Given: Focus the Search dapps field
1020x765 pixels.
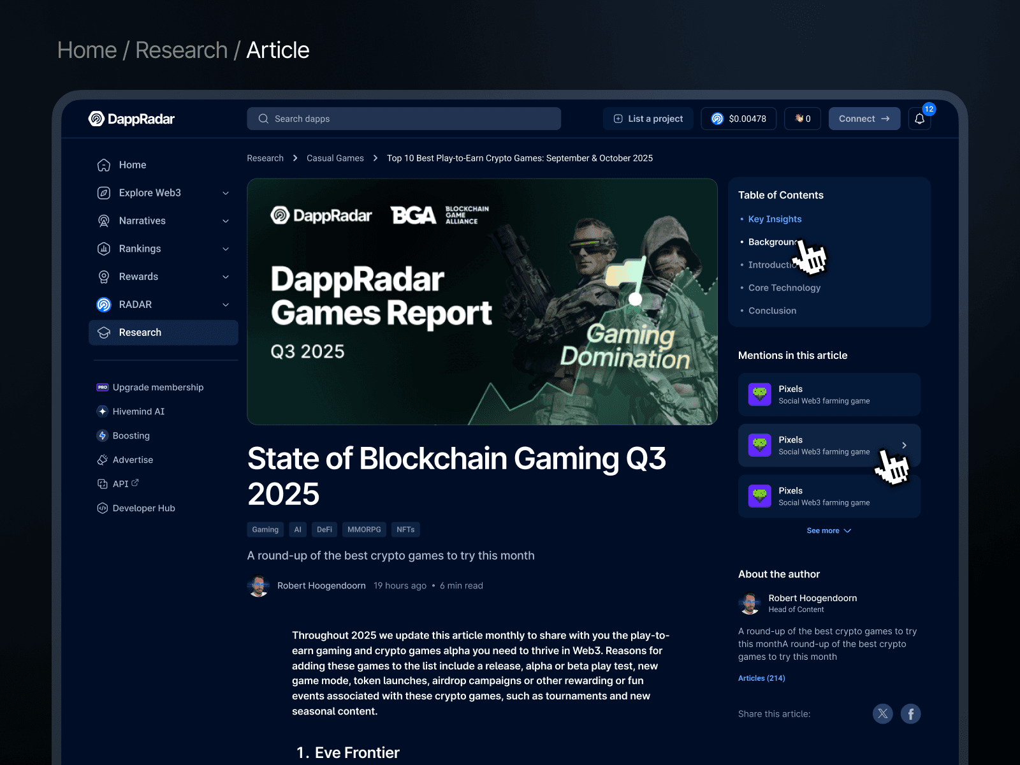Looking at the screenshot, I should [404, 119].
